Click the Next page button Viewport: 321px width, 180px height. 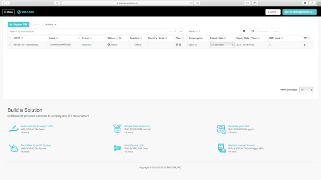point(275,31)
